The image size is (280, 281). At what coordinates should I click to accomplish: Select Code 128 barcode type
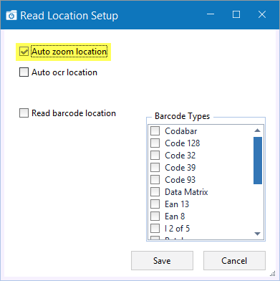pos(155,143)
